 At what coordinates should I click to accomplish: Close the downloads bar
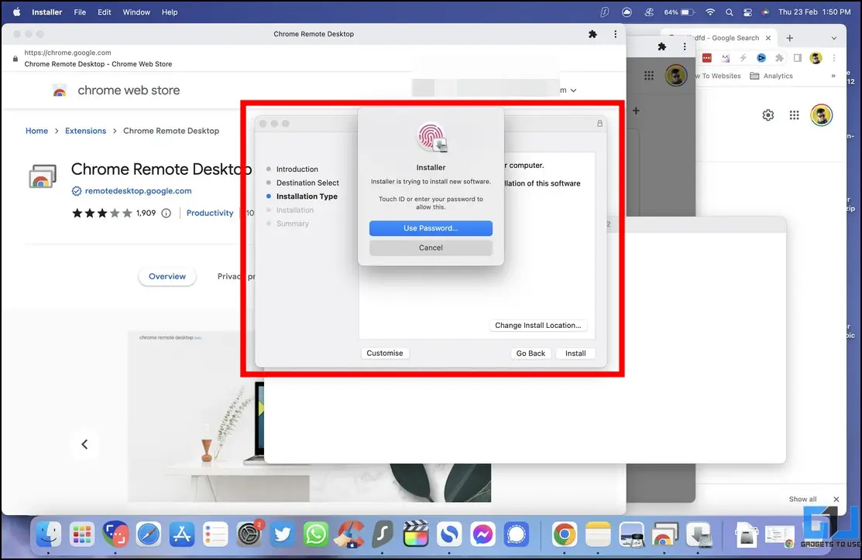click(x=836, y=499)
